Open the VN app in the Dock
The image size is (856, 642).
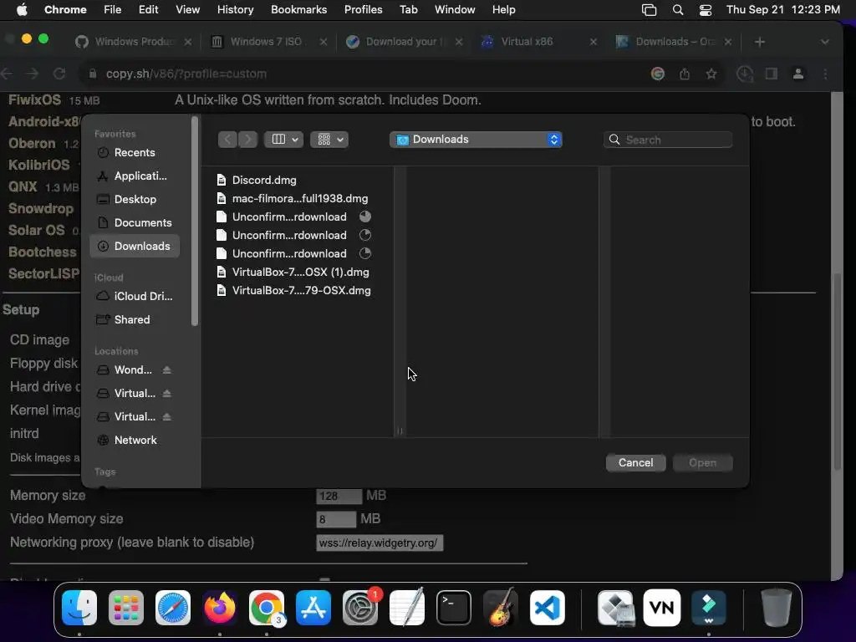pos(662,608)
